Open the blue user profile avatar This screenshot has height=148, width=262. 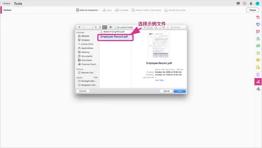click(257, 3)
